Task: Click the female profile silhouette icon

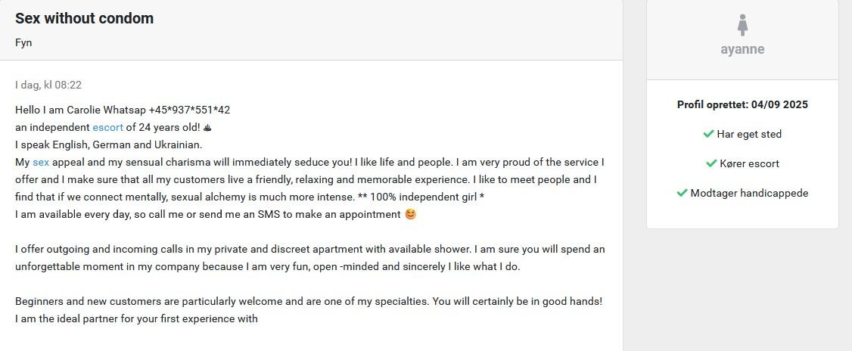Action: 742,25
